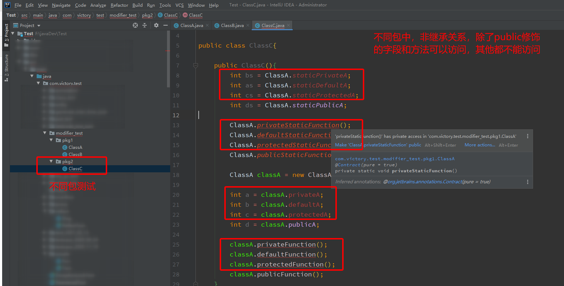Collapse the com.victory.test package

tap(38, 83)
